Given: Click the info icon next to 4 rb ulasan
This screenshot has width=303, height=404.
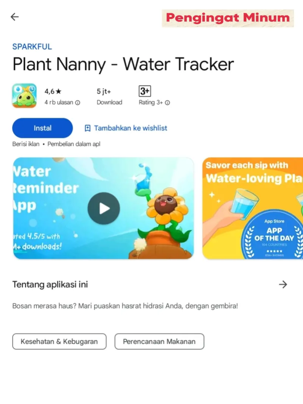Looking at the screenshot, I should (78, 103).
